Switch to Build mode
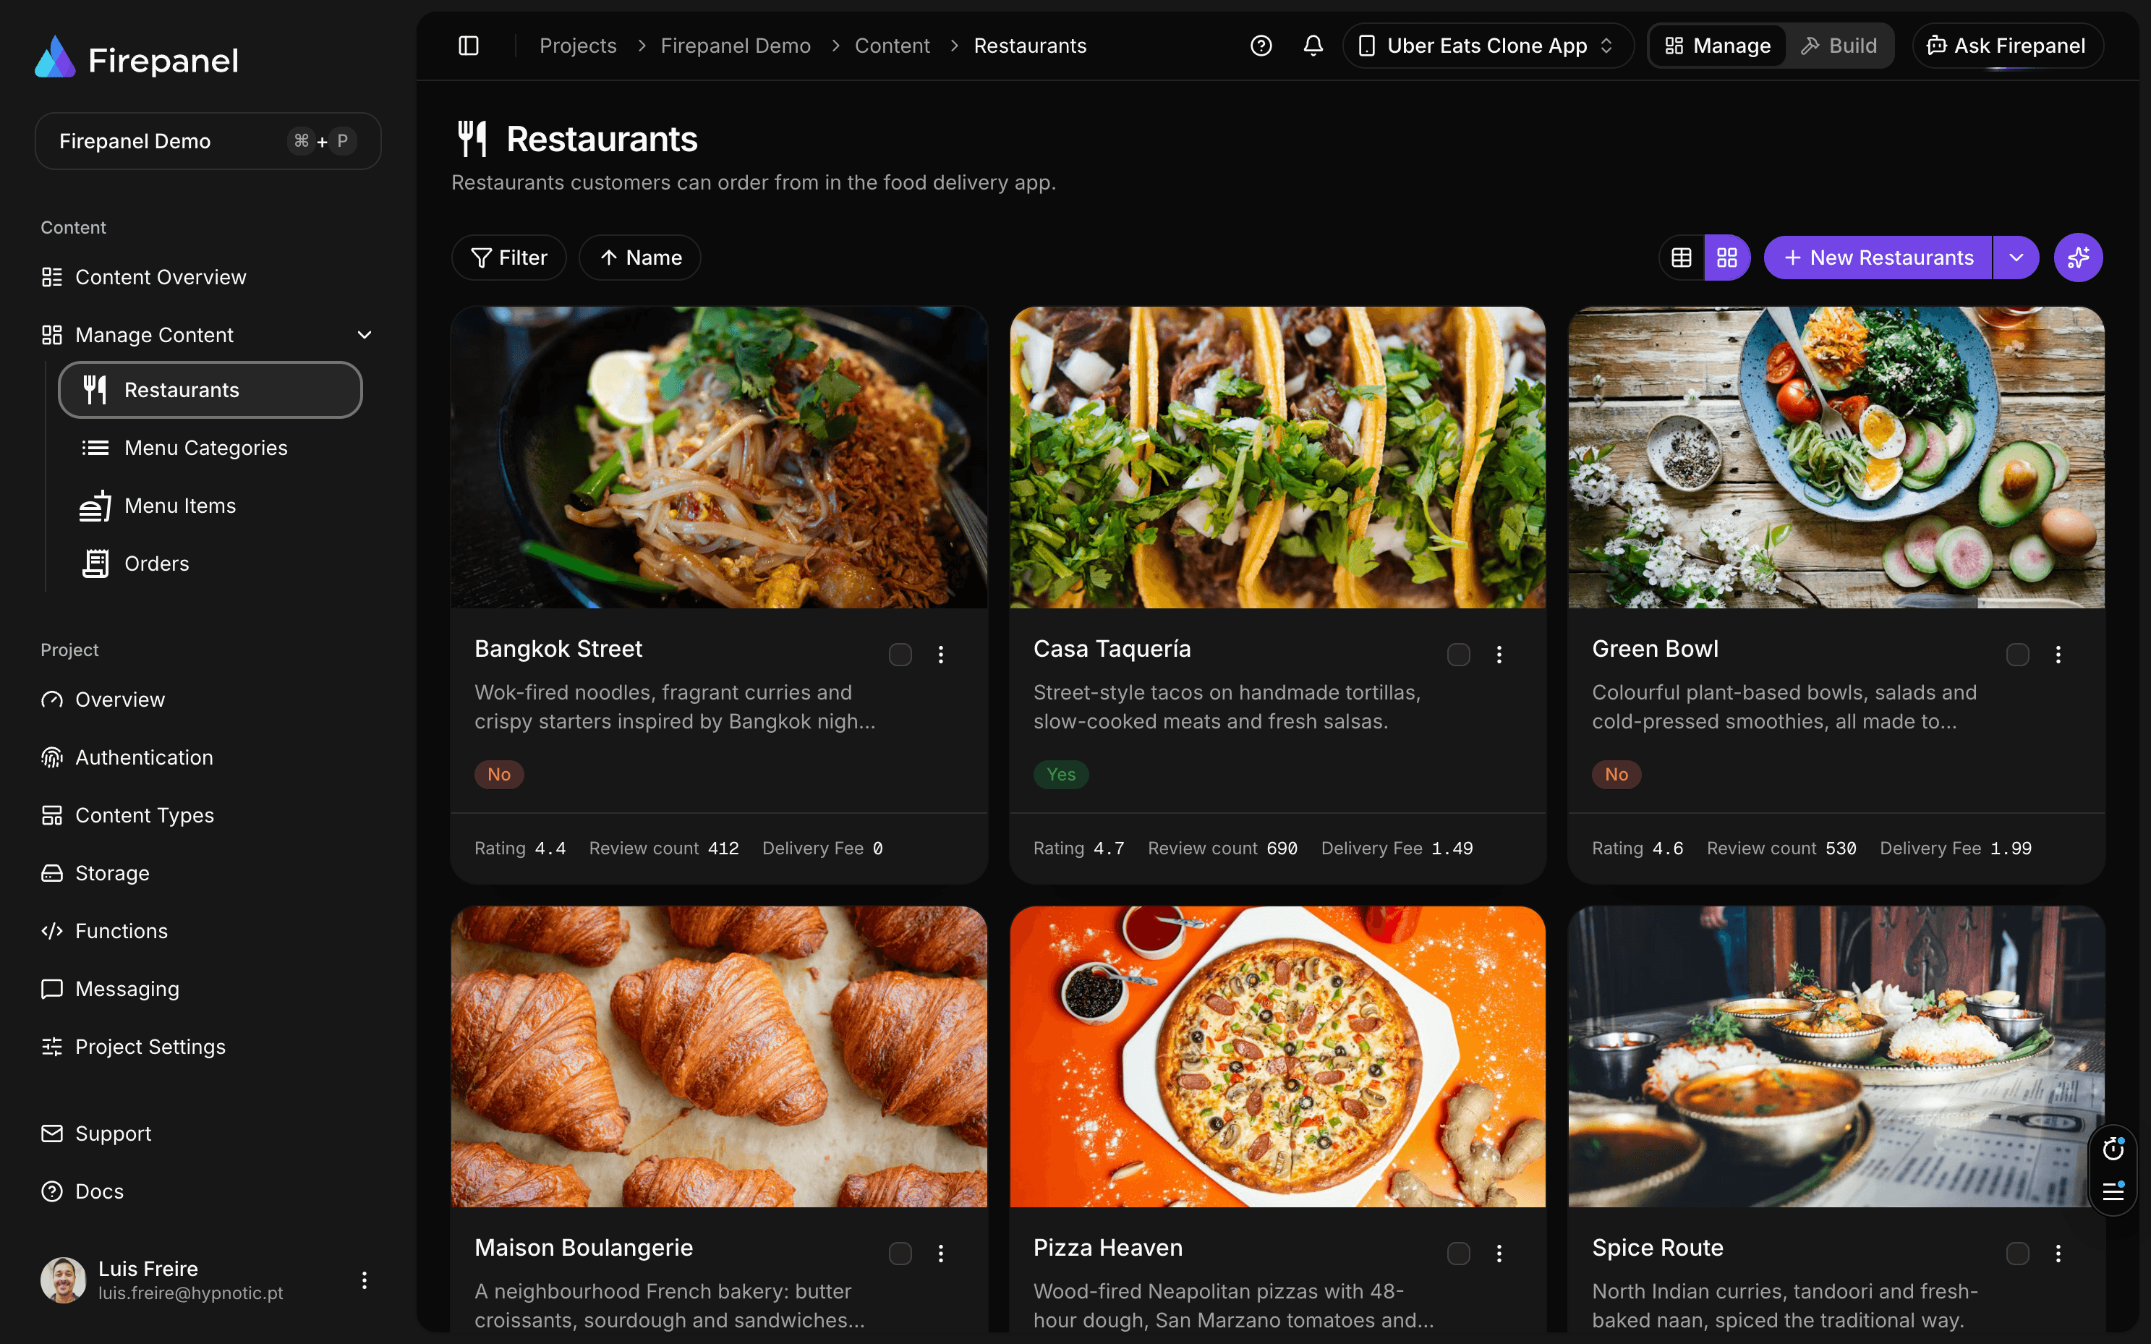The height and width of the screenshot is (1344, 2151). point(1839,46)
